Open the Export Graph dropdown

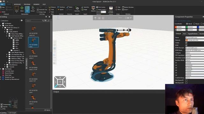[101, 9]
